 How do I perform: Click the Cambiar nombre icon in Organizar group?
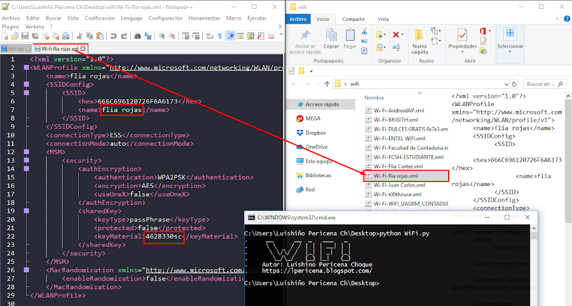coord(396,48)
